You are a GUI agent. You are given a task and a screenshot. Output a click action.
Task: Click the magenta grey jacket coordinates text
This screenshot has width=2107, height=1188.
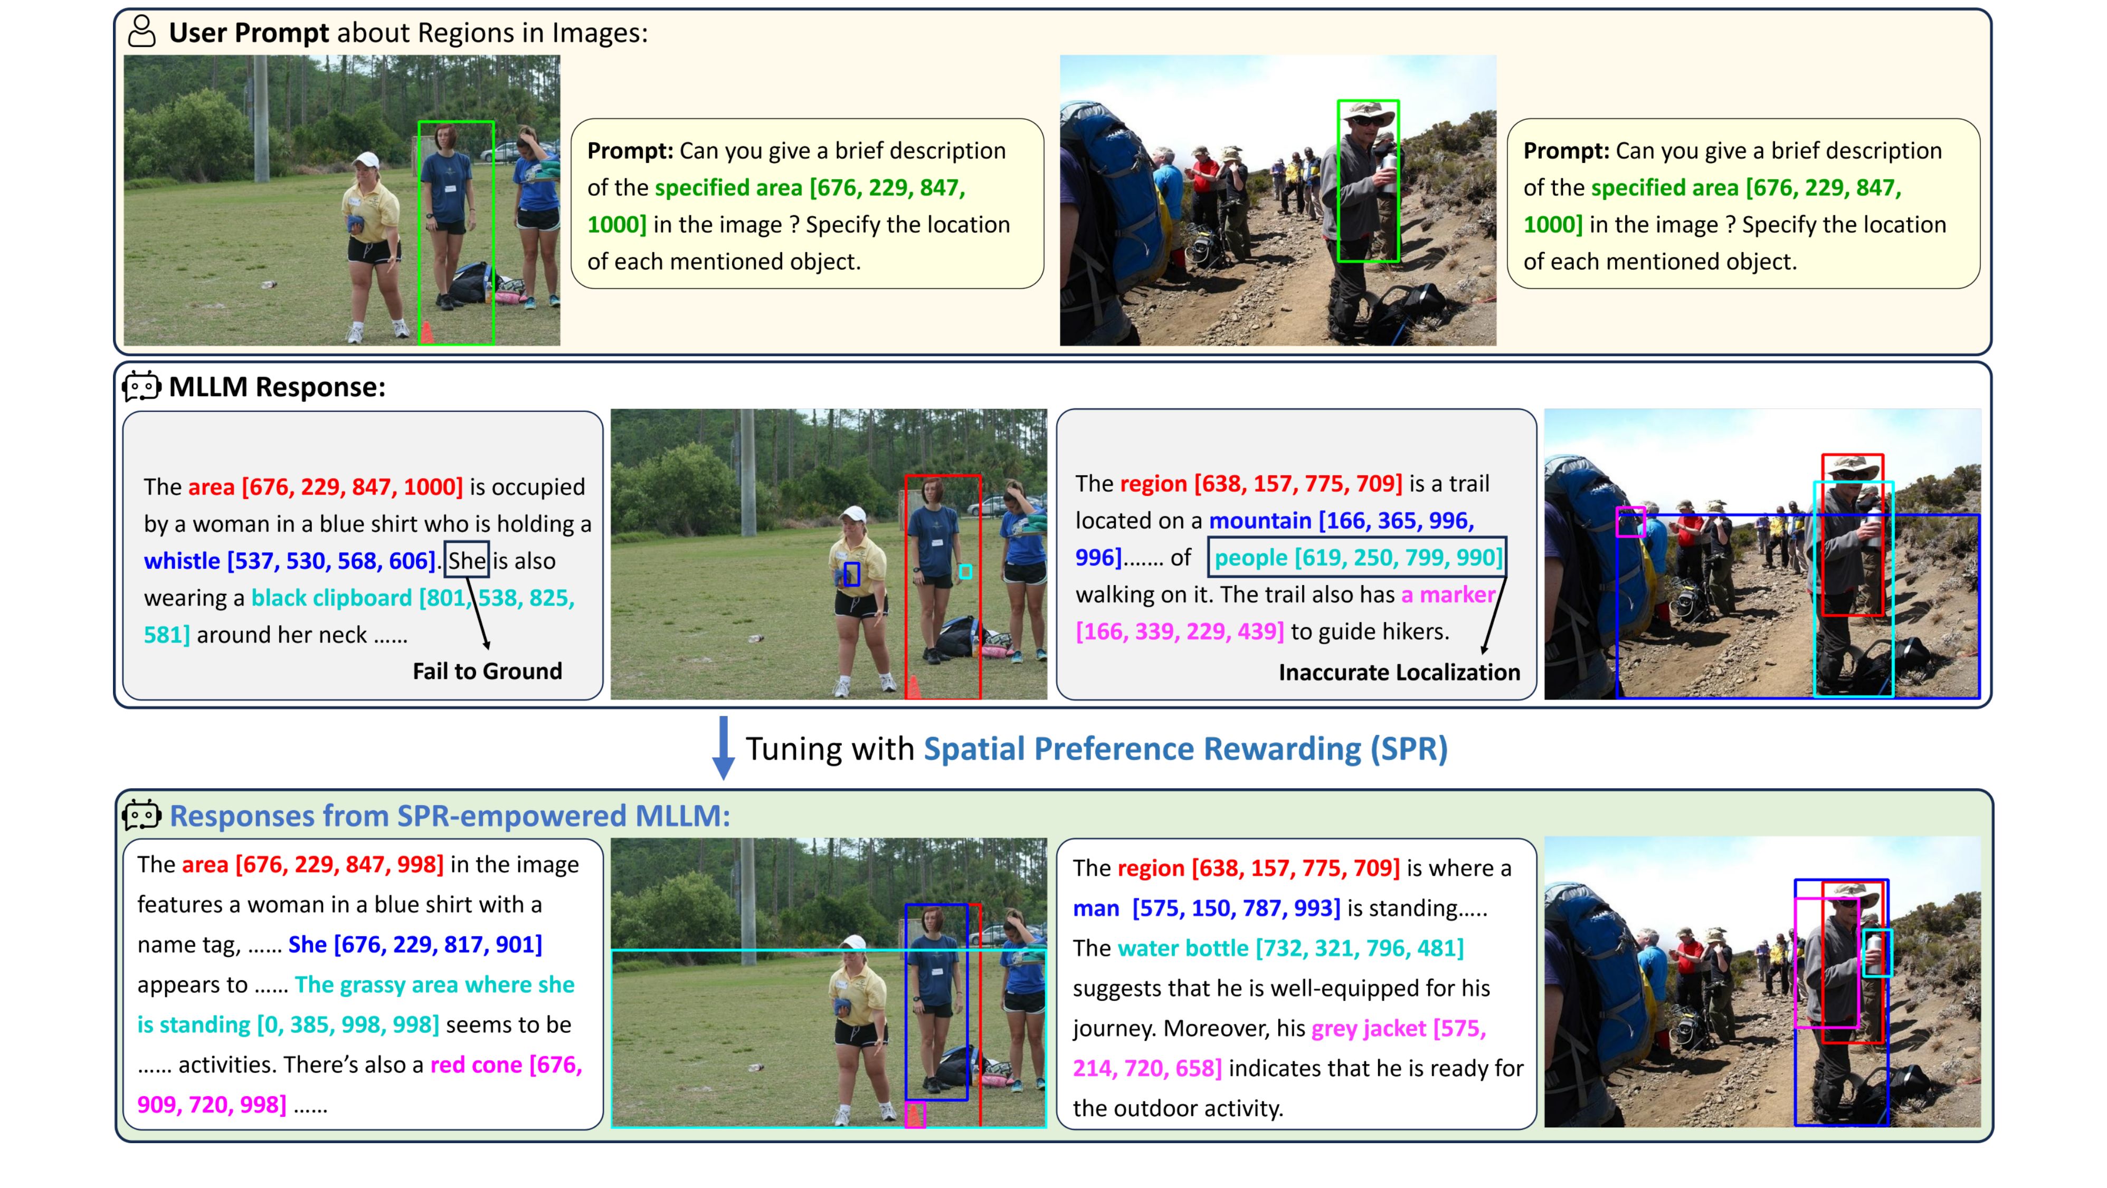point(1398,1029)
